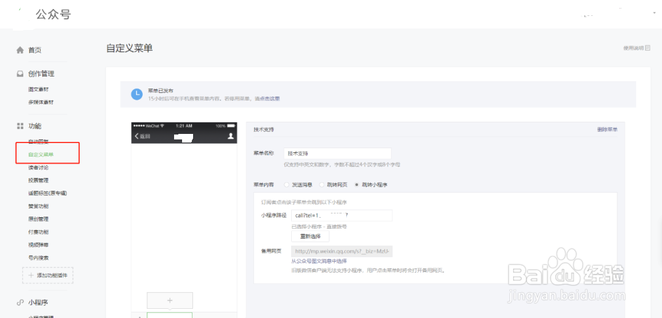The image size is (662, 318).
Task: Click the green-outlined menu item in phone preview
Action: coord(170,315)
